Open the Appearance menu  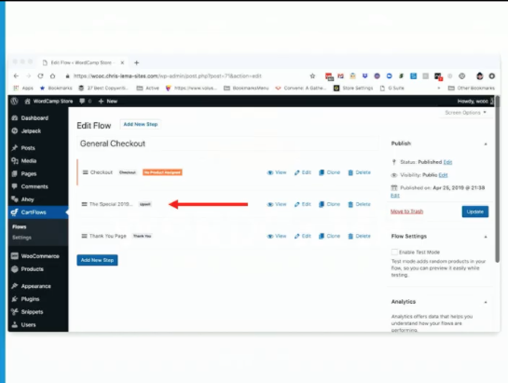tap(31, 286)
